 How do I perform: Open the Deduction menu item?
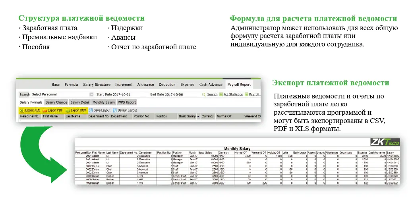pos(167,85)
